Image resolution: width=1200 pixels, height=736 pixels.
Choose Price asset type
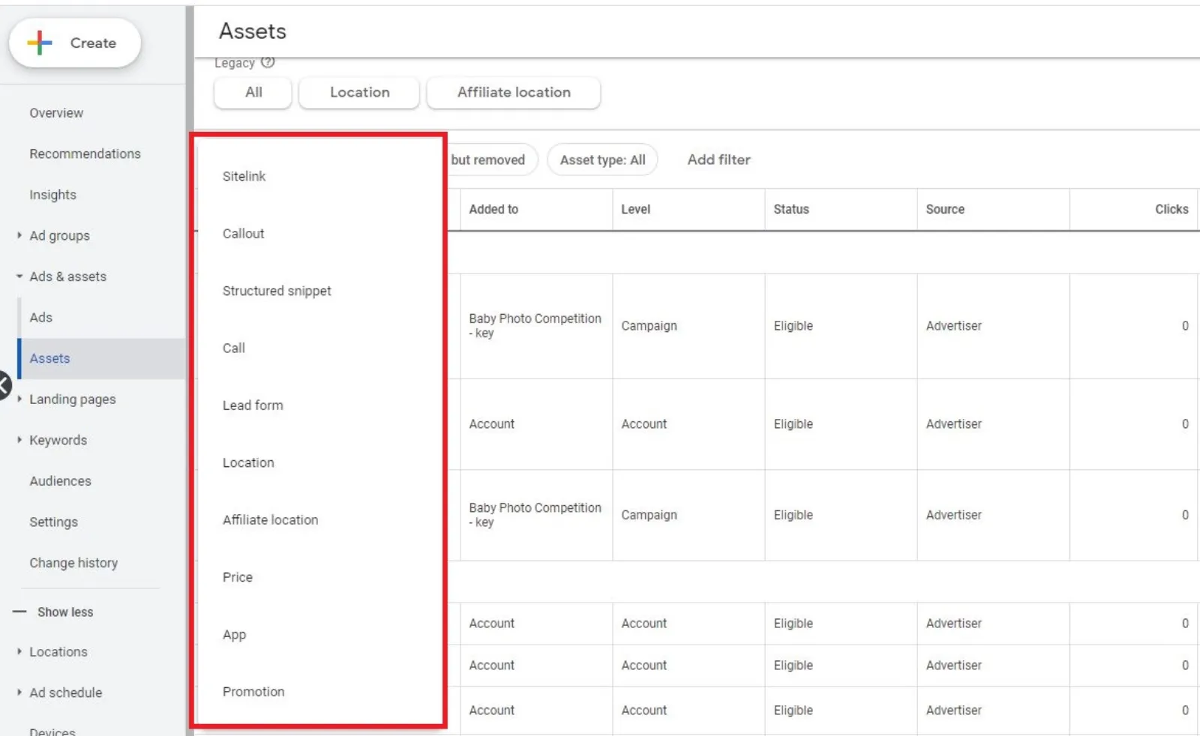pos(237,577)
